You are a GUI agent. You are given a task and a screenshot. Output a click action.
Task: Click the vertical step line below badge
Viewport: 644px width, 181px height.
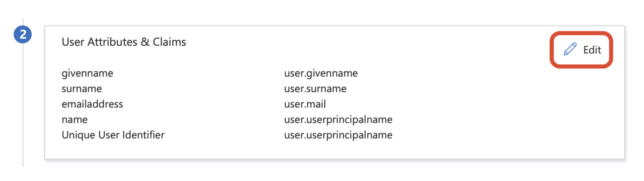point(23,105)
